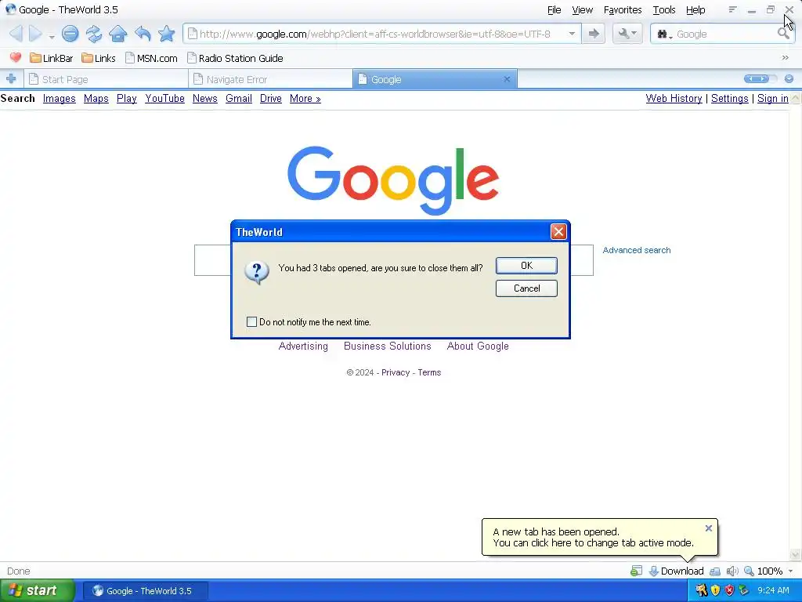Viewport: 802px width, 602px height.
Task: Open the Links bookmark folder
Action: 99,58
